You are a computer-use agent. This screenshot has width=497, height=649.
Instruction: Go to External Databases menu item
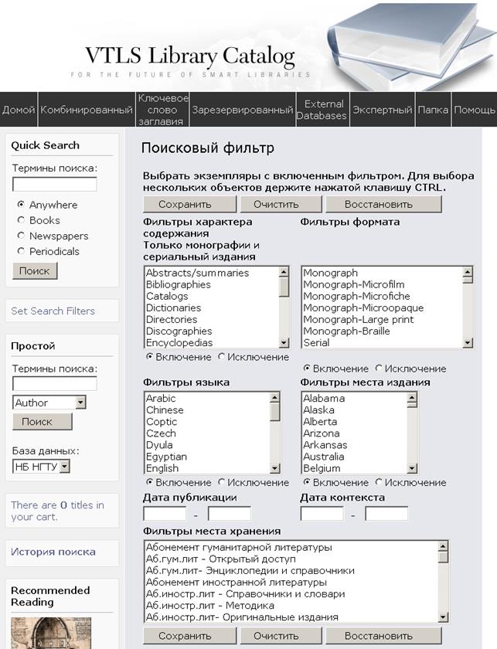tap(324, 110)
